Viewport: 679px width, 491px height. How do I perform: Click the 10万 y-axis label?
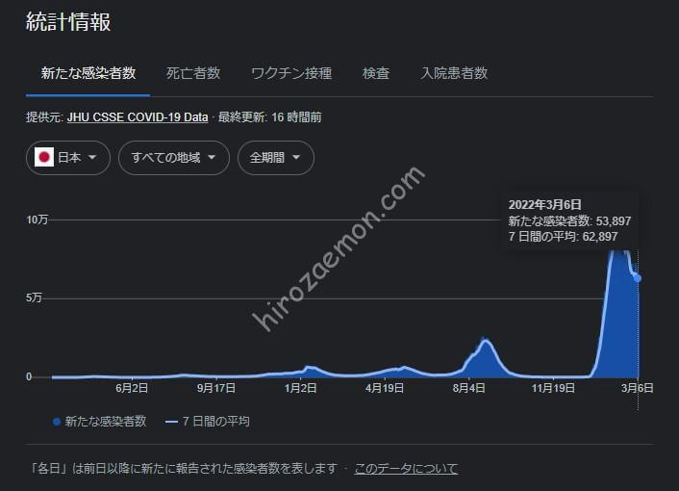point(37,220)
